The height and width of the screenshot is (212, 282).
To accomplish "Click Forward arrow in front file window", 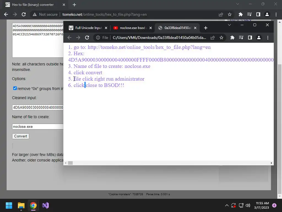I will 78,38.
